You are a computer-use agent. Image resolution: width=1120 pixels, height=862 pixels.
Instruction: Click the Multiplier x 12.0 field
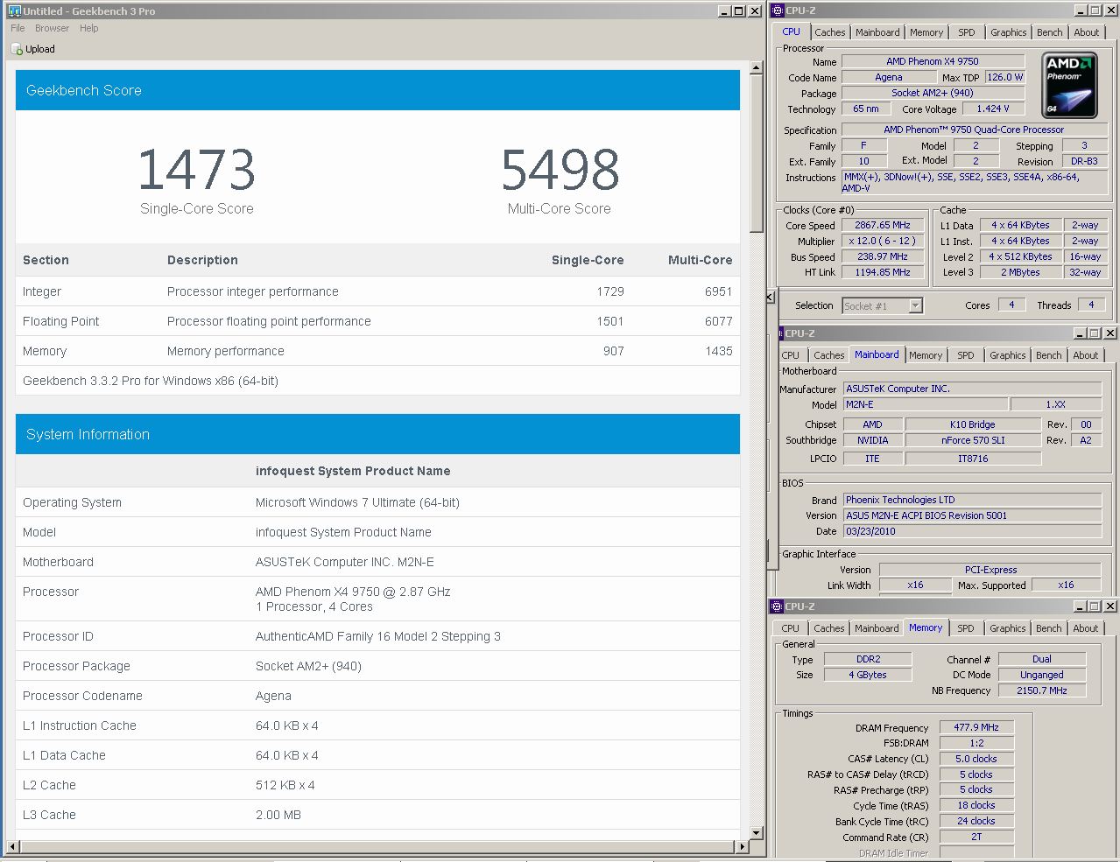click(883, 241)
